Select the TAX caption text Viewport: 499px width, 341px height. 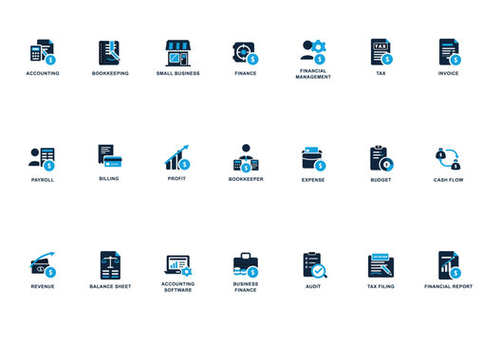point(380,74)
